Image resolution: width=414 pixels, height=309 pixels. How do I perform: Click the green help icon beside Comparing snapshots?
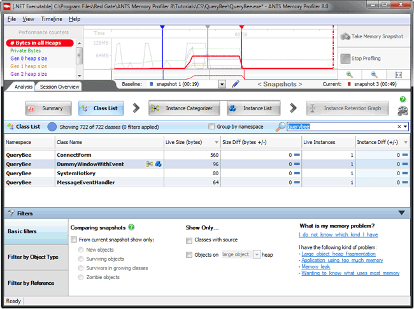point(131,227)
